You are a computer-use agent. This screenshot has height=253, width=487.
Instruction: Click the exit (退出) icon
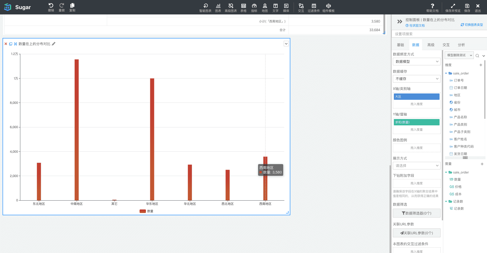(x=478, y=8)
